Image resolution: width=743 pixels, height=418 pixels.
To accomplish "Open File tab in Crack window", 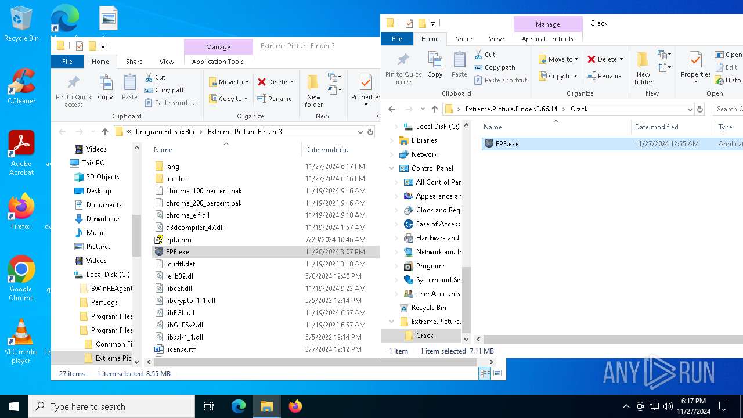I will tap(397, 39).
